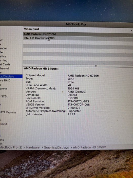Click the Chipset Model value text

pyautogui.click(x=84, y=76)
